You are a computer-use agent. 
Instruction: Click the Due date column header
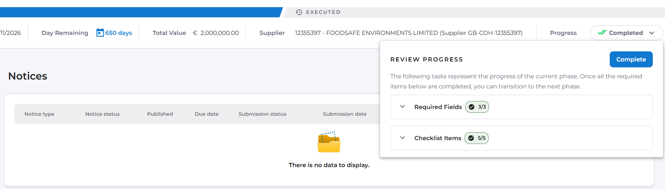click(x=207, y=114)
